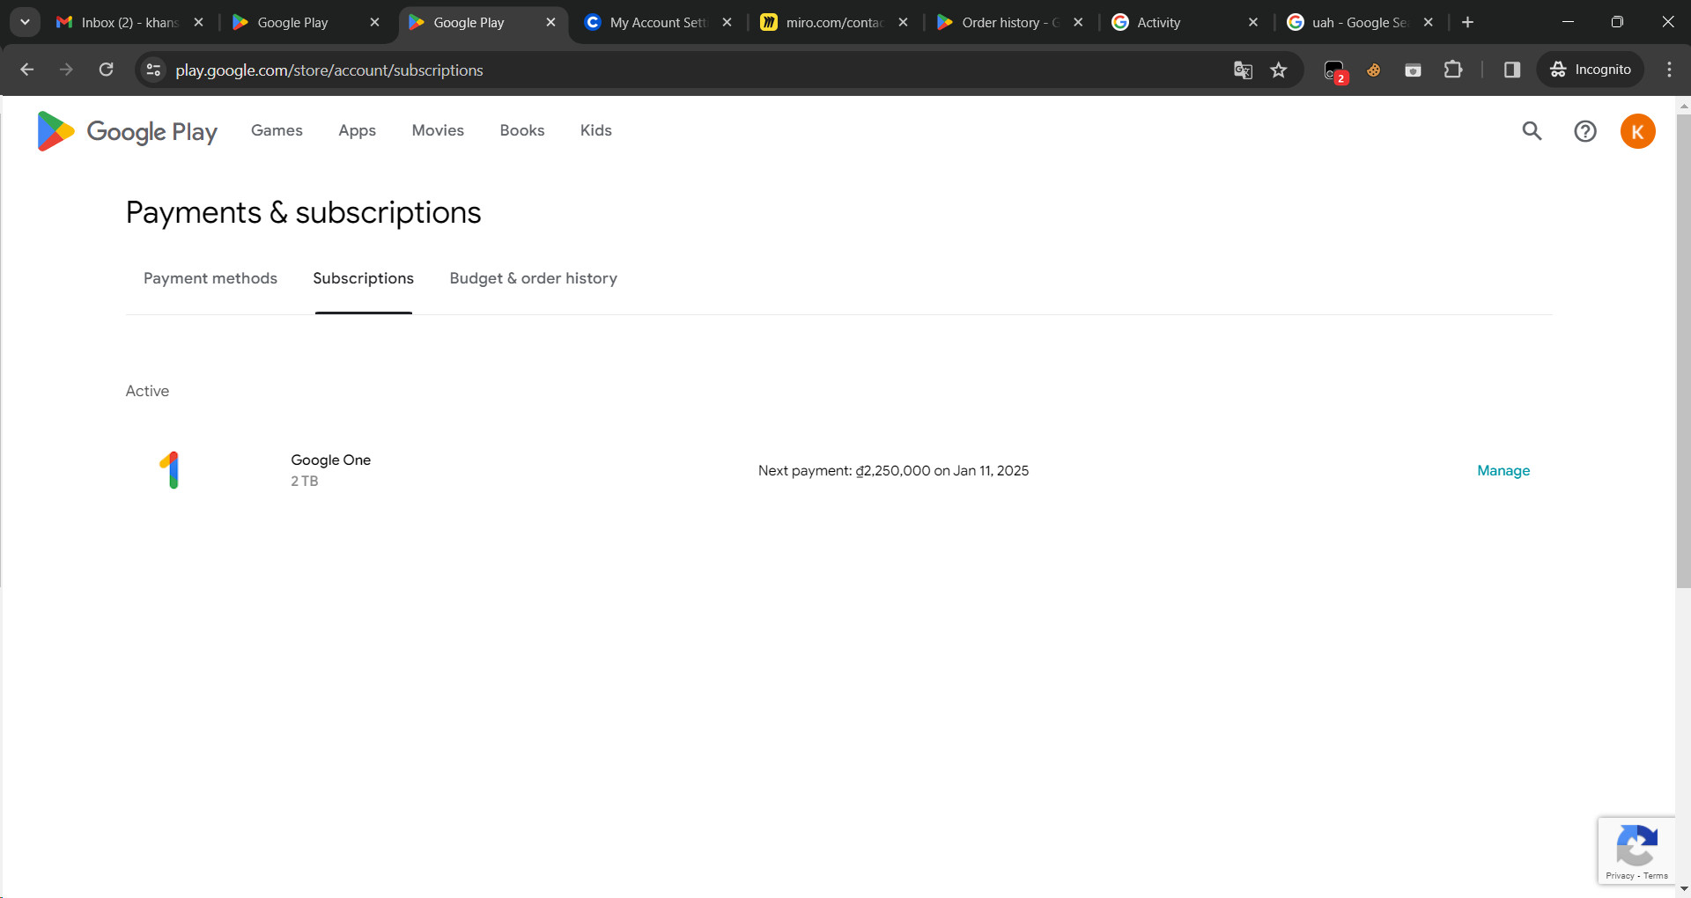Close the Order history tab
The height and width of the screenshot is (898, 1691).
coord(1078,23)
